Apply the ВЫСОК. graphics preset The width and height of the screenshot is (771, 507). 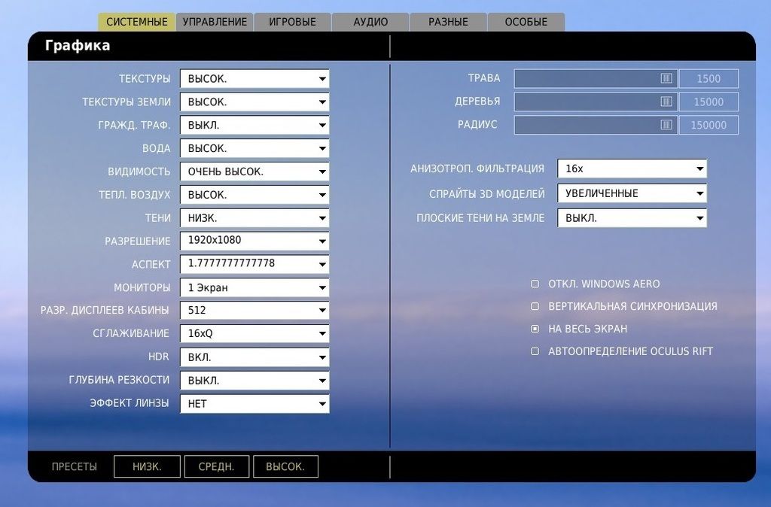pyautogui.click(x=285, y=466)
